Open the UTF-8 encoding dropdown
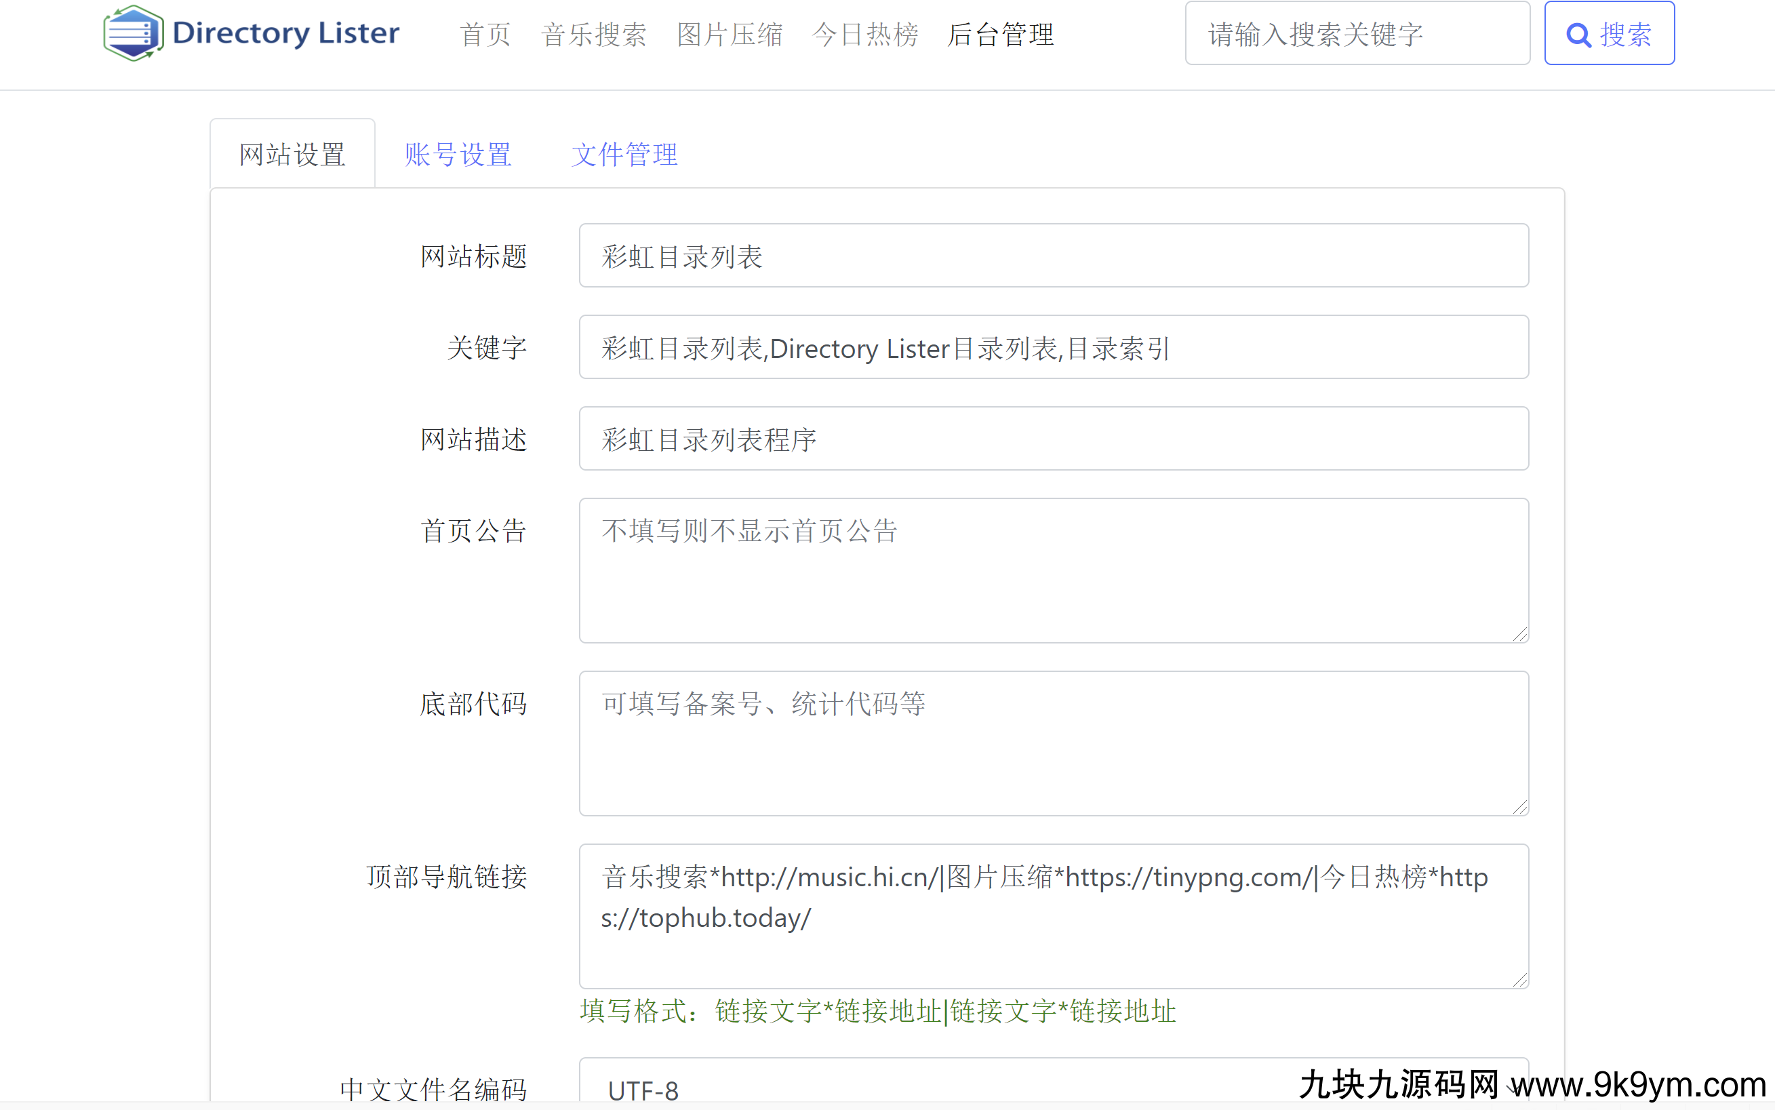This screenshot has width=1775, height=1110. 1054,1086
